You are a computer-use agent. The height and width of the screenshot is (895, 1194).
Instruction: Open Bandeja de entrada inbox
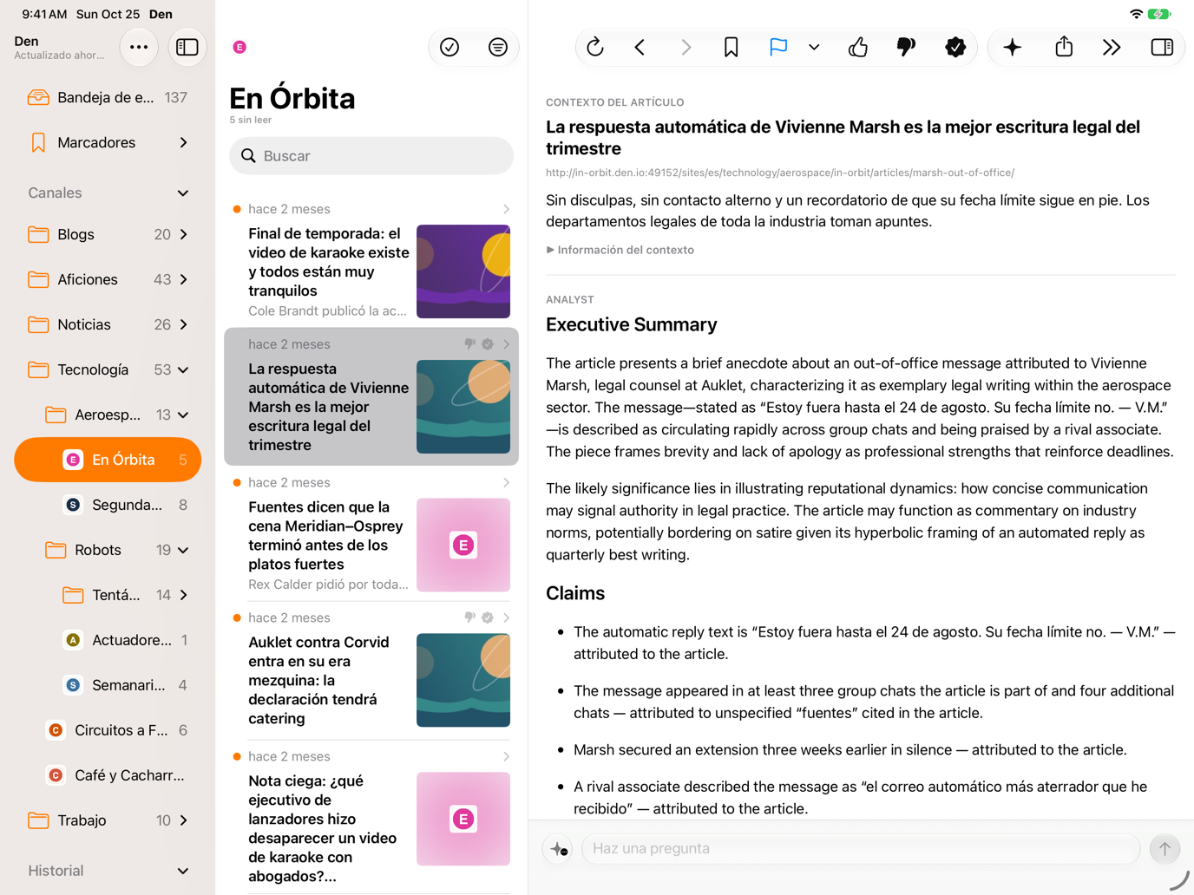click(108, 97)
